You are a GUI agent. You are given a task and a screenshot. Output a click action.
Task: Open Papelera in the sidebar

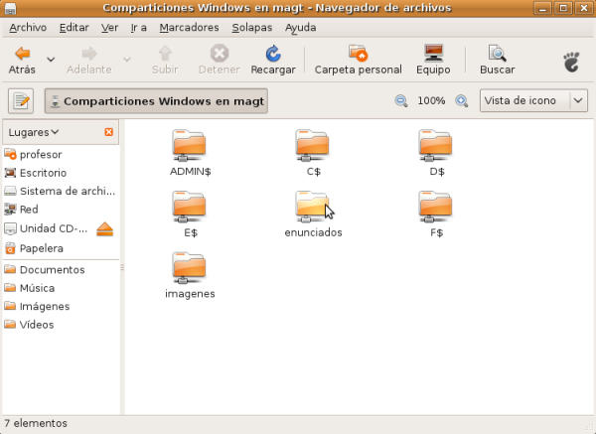[41, 248]
